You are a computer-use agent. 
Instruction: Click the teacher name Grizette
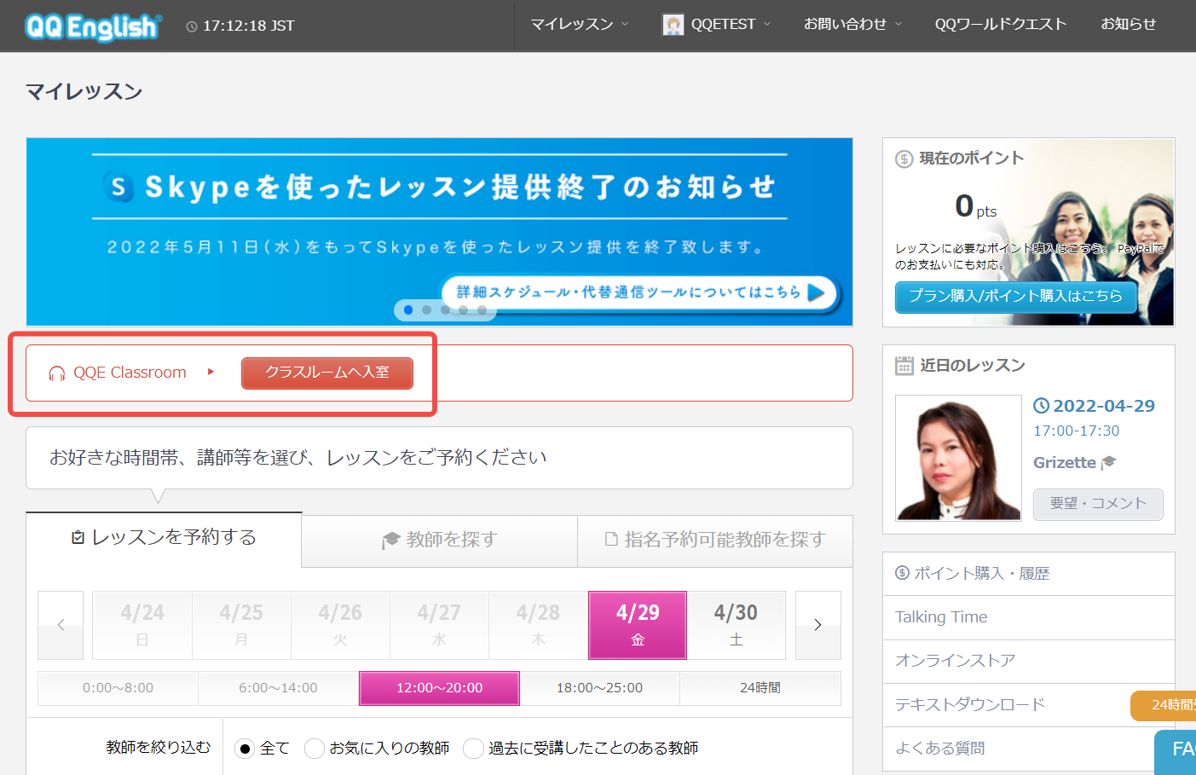click(1065, 463)
